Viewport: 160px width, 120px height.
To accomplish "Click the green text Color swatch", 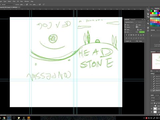I will pos(142,32).
